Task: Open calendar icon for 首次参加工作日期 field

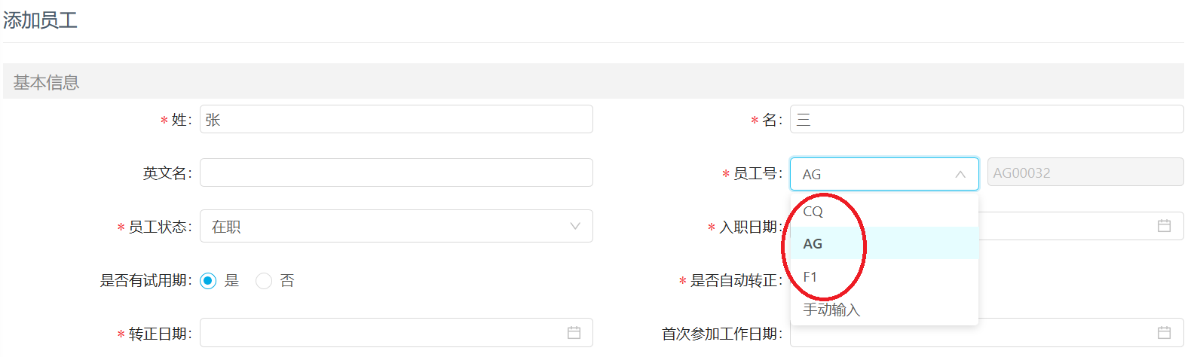Action: [x=1164, y=333]
